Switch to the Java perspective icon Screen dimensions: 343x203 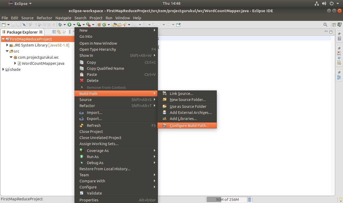click(x=339, y=25)
